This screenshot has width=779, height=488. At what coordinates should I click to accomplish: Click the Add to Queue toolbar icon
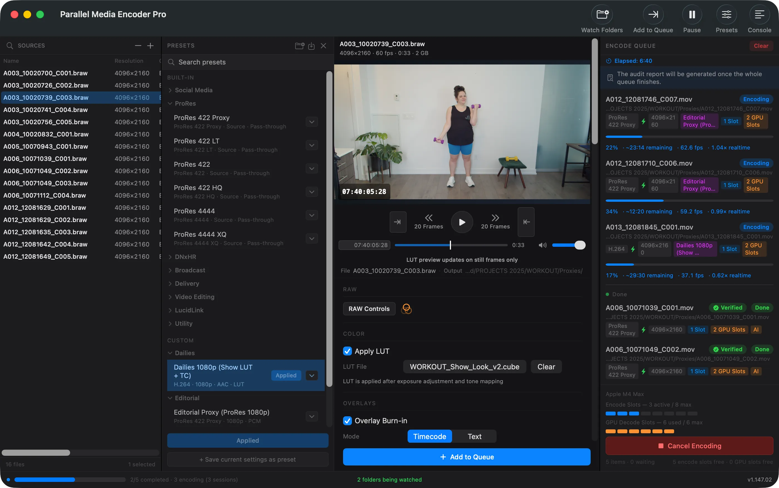point(653,14)
